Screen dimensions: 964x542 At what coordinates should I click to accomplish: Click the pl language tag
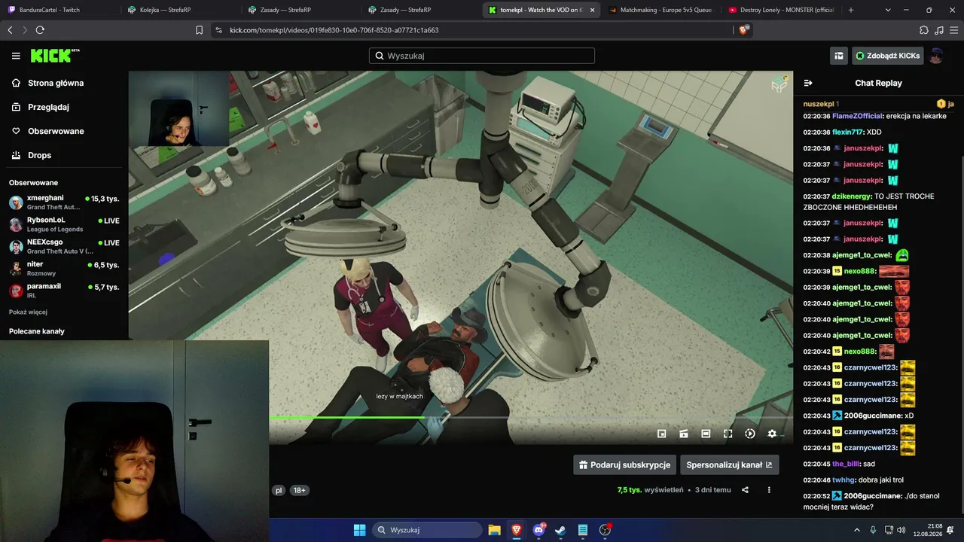pyautogui.click(x=279, y=490)
